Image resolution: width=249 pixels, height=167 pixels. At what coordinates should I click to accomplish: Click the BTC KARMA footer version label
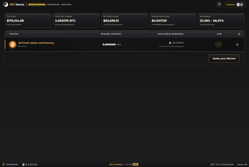click(120, 164)
